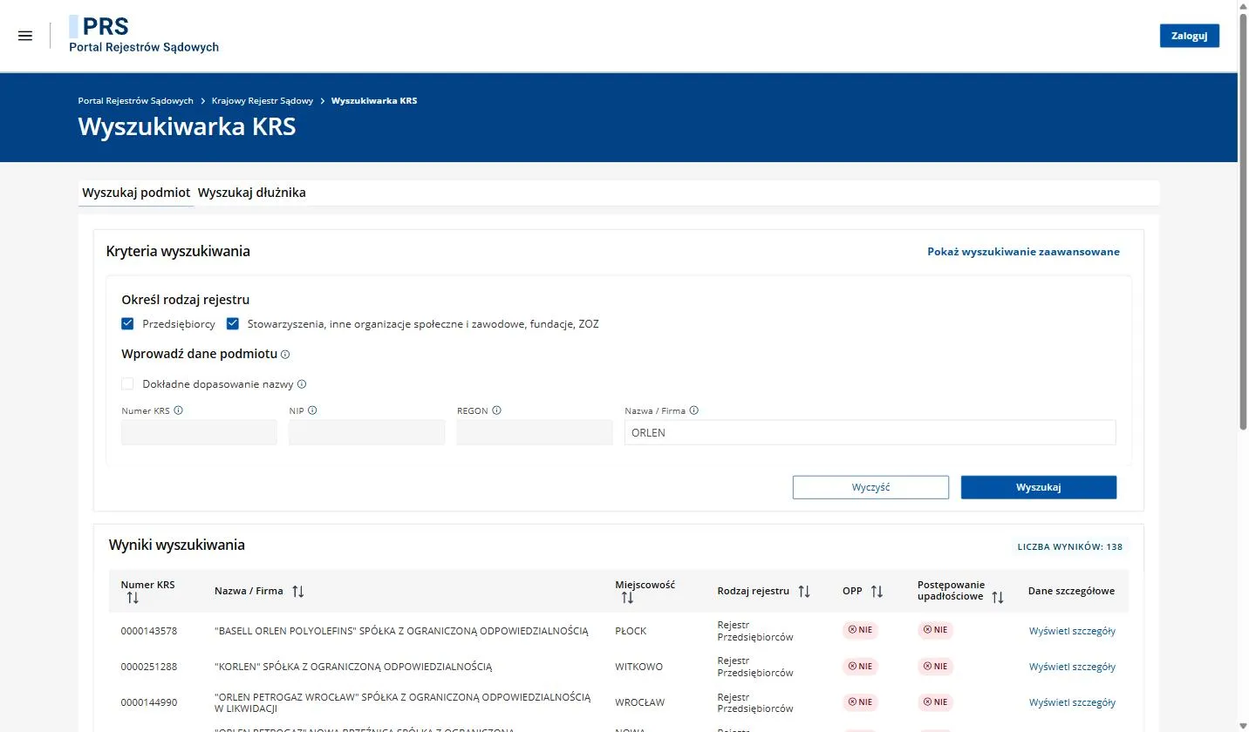Focus the Numer KRS input field
Image resolution: width=1249 pixels, height=732 pixels.
tap(199, 433)
